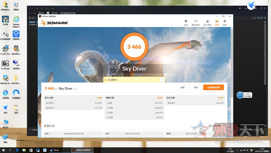This screenshot has width=271, height=153.
Task: Click the 3DMark logo in header
Action: [54, 23]
